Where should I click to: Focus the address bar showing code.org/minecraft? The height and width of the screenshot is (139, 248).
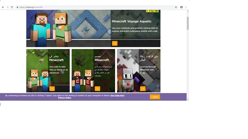coord(91,7)
